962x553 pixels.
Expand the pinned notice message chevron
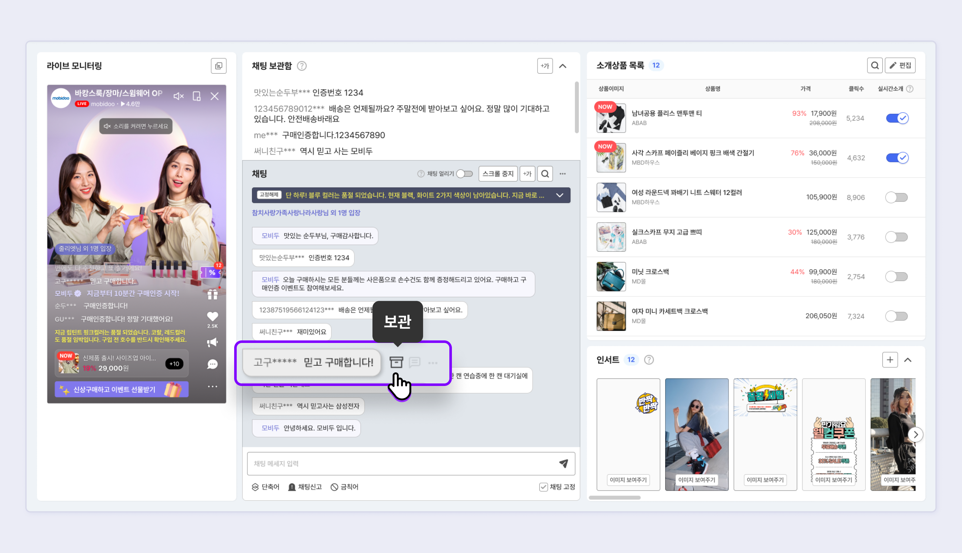[560, 195]
